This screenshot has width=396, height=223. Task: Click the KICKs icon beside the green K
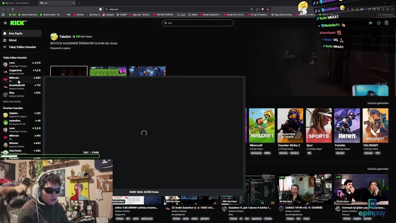tap(371, 23)
